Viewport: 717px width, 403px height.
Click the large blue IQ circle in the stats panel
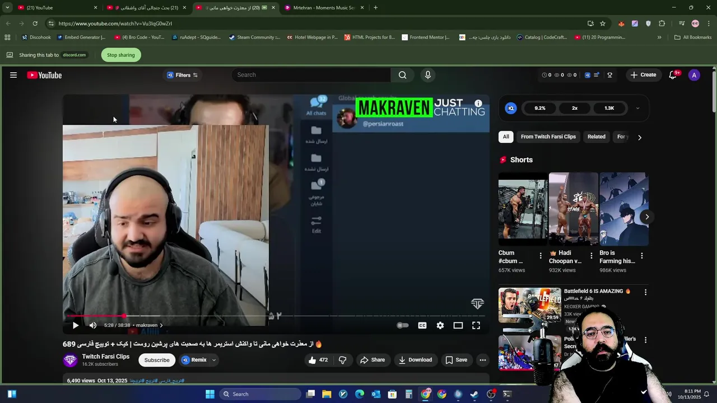511,108
